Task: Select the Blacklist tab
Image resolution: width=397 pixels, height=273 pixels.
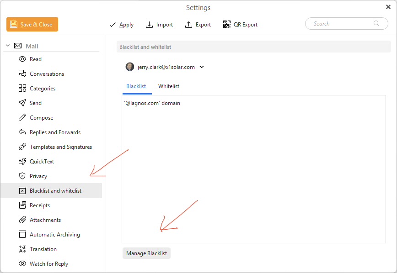Action: click(x=136, y=86)
